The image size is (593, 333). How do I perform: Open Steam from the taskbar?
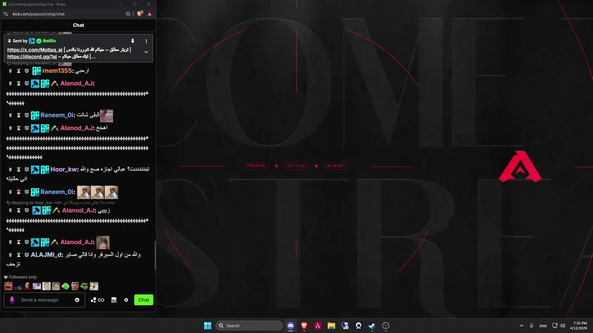point(372,326)
